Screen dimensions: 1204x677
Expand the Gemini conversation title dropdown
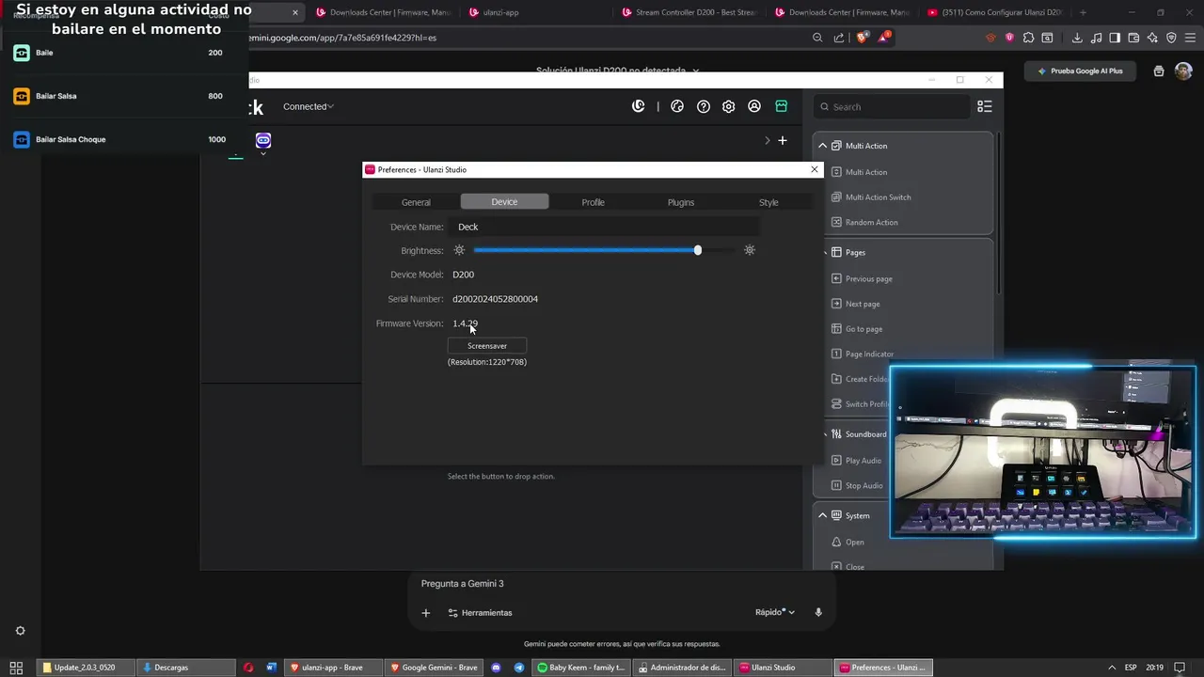tap(696, 71)
